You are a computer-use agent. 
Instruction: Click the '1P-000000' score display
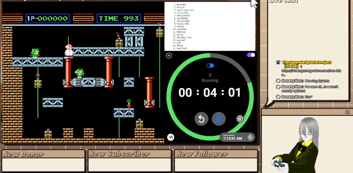[x=48, y=18]
